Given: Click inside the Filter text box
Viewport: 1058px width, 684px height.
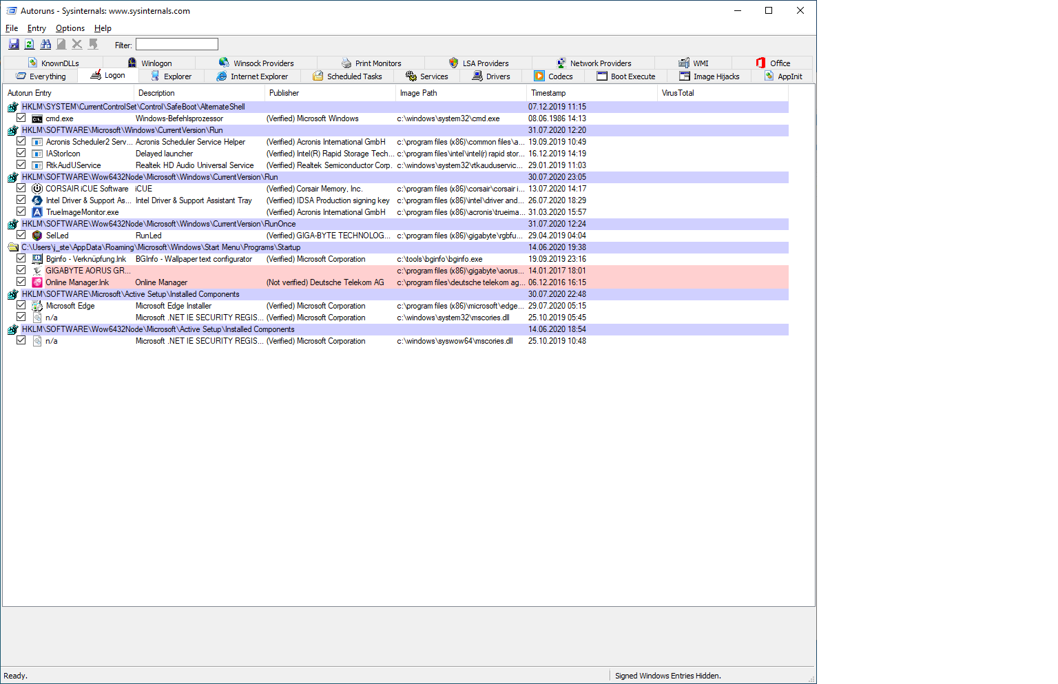Looking at the screenshot, I should click(177, 45).
